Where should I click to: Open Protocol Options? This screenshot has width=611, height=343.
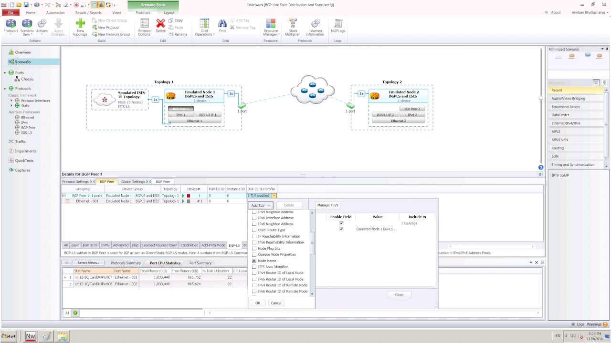144,27
